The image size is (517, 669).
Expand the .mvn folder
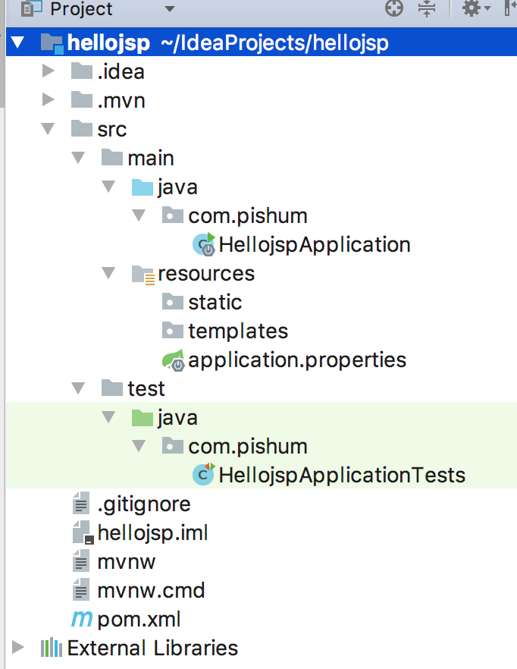(49, 100)
